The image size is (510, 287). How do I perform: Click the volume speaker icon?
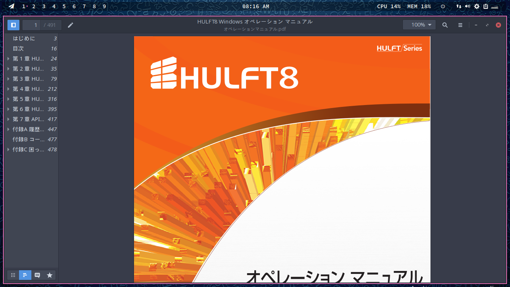tap(467, 6)
